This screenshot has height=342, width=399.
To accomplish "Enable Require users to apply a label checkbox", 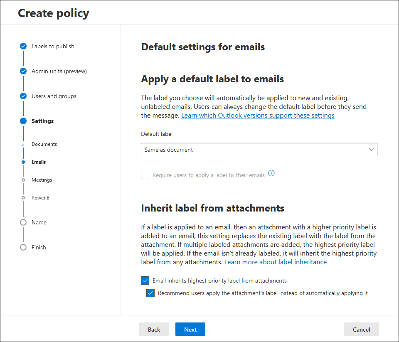I will (x=145, y=175).
